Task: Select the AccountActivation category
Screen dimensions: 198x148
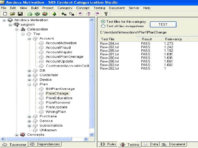Action: pos(61,43)
